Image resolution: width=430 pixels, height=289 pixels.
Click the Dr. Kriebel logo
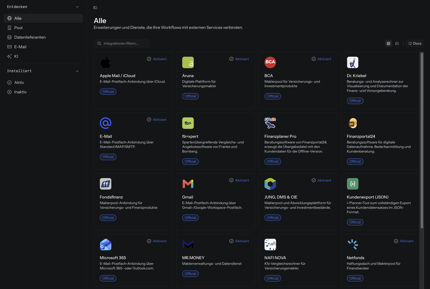[x=352, y=62]
